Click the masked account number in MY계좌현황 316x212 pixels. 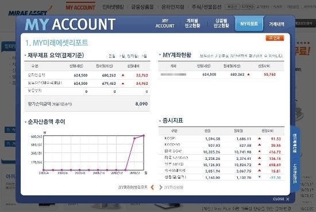[x=174, y=74]
